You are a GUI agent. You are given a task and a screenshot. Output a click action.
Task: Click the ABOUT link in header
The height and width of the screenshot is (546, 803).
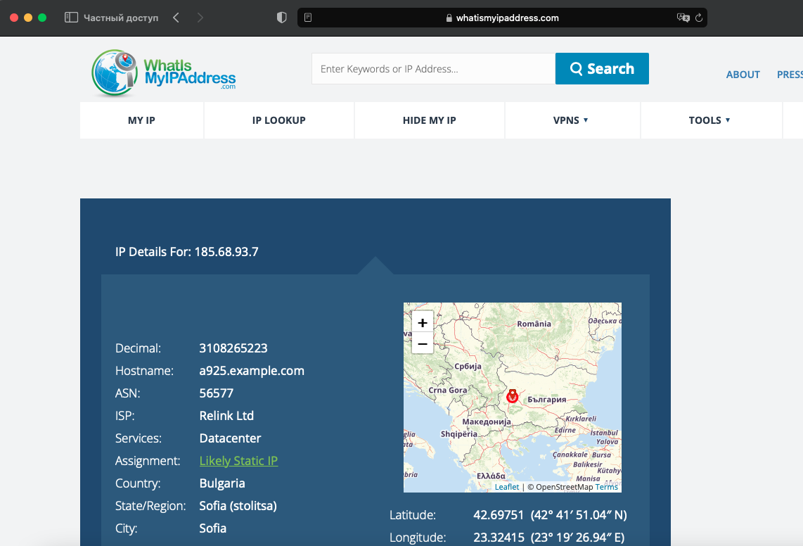tap(743, 75)
